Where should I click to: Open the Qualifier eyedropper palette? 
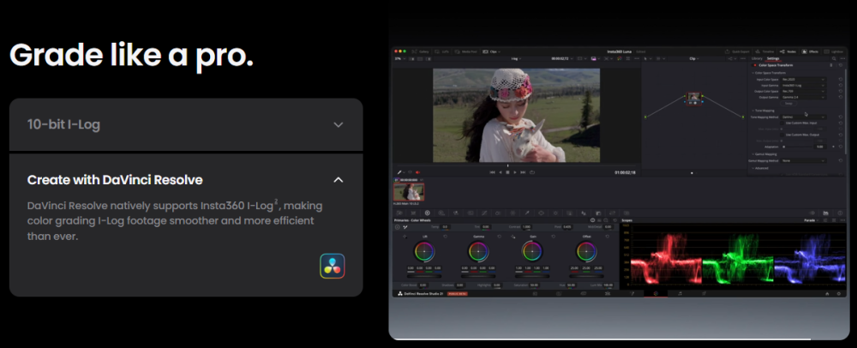pos(527,213)
